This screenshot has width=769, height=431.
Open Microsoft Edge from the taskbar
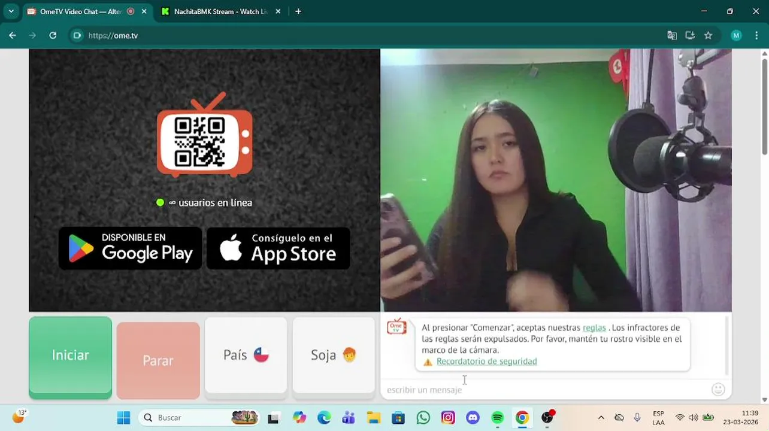pyautogui.click(x=324, y=417)
